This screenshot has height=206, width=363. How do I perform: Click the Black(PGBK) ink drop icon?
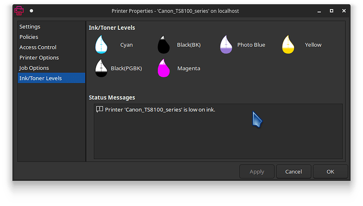(x=101, y=68)
